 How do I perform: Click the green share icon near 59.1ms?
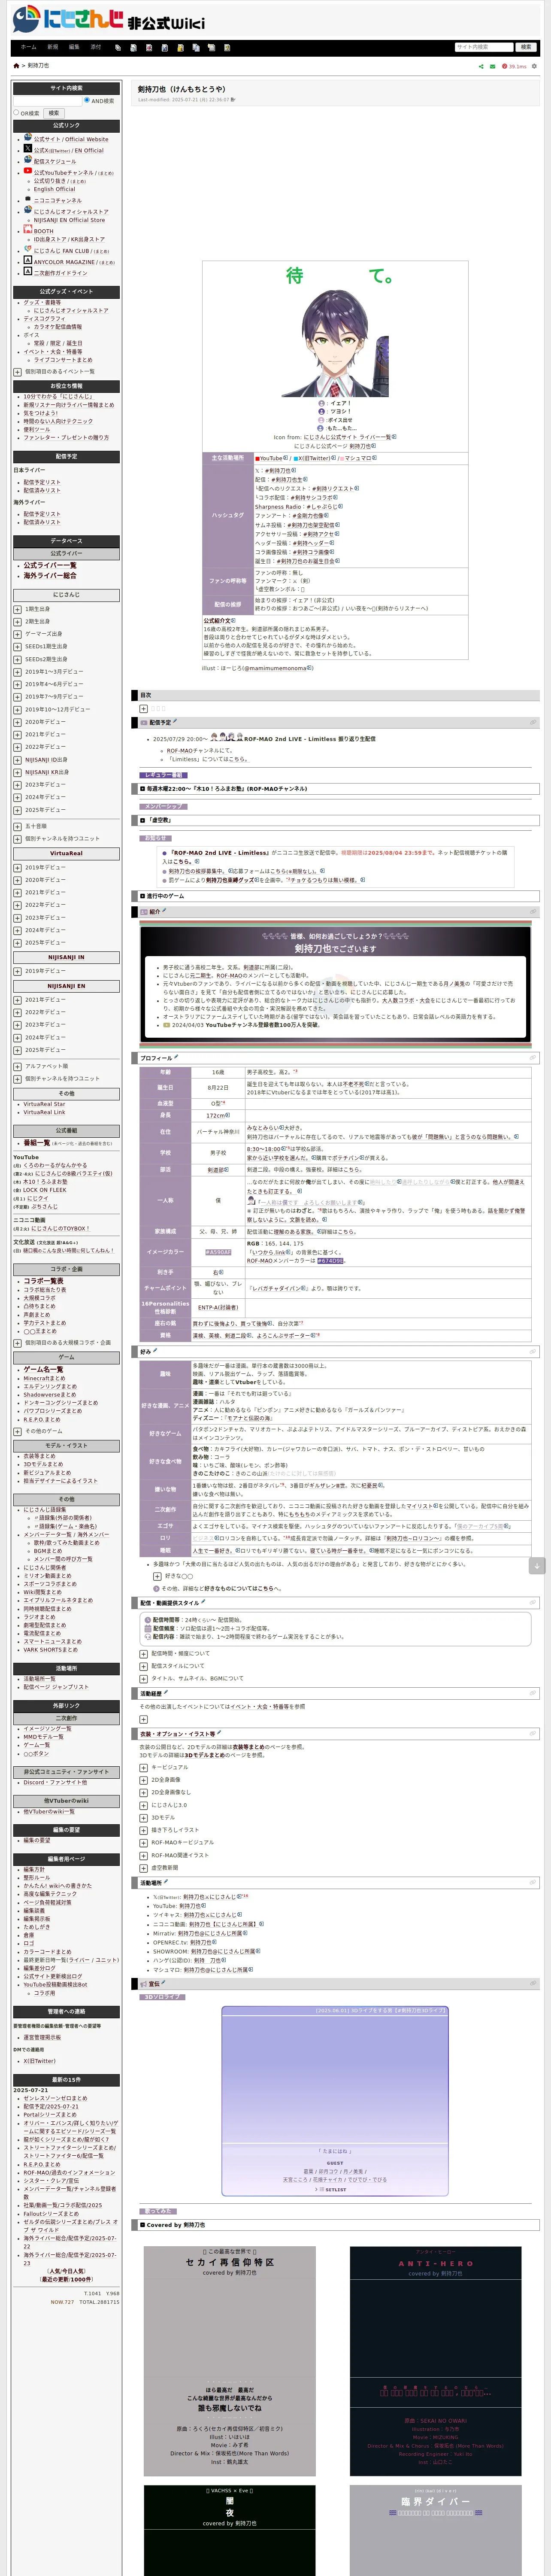point(480,66)
